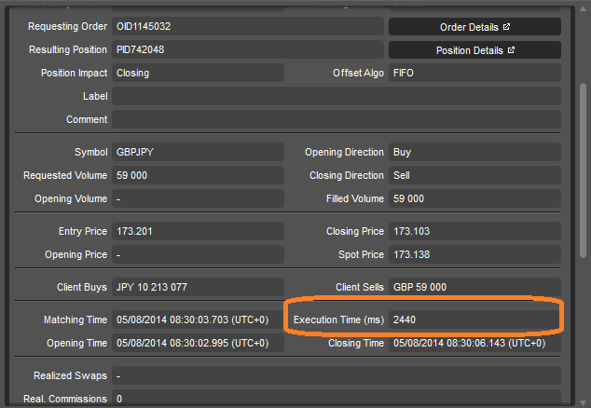591x408 pixels.
Task: Click the external-link icon on Position Details
Action: click(511, 50)
